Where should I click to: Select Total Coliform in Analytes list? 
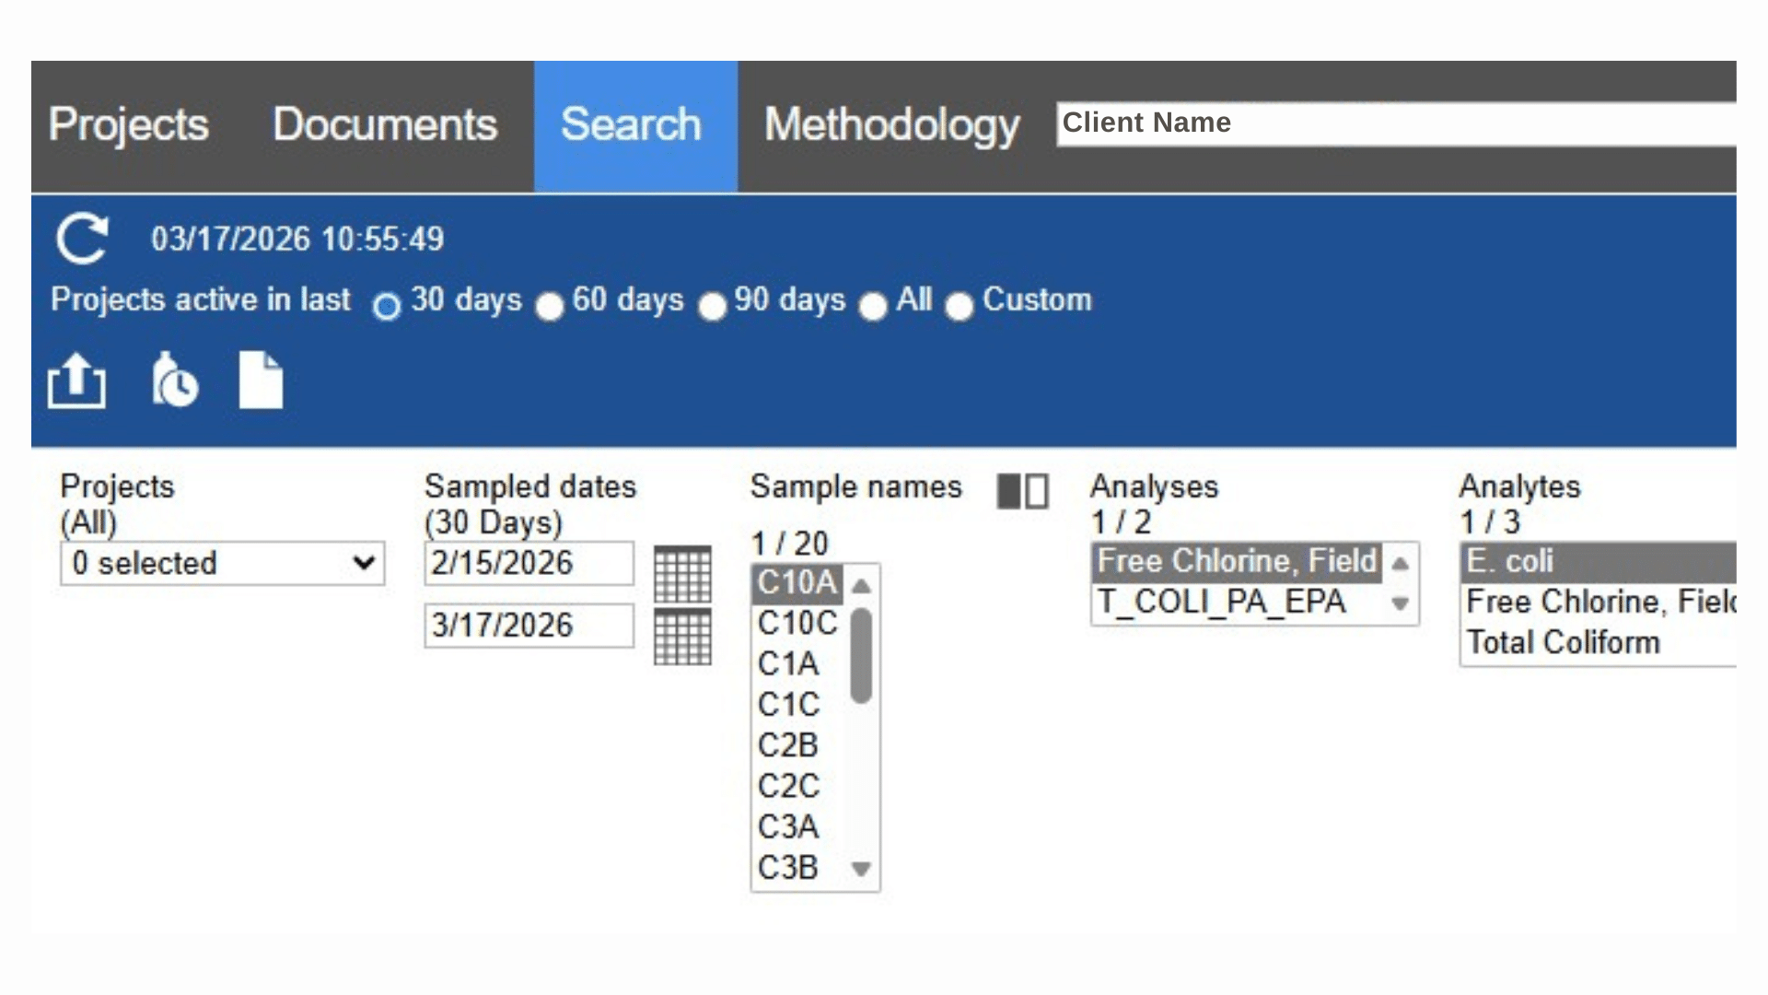tap(1599, 643)
